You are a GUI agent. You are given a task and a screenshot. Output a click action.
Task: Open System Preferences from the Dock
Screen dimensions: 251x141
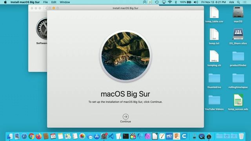pyautogui.click(x=104, y=136)
